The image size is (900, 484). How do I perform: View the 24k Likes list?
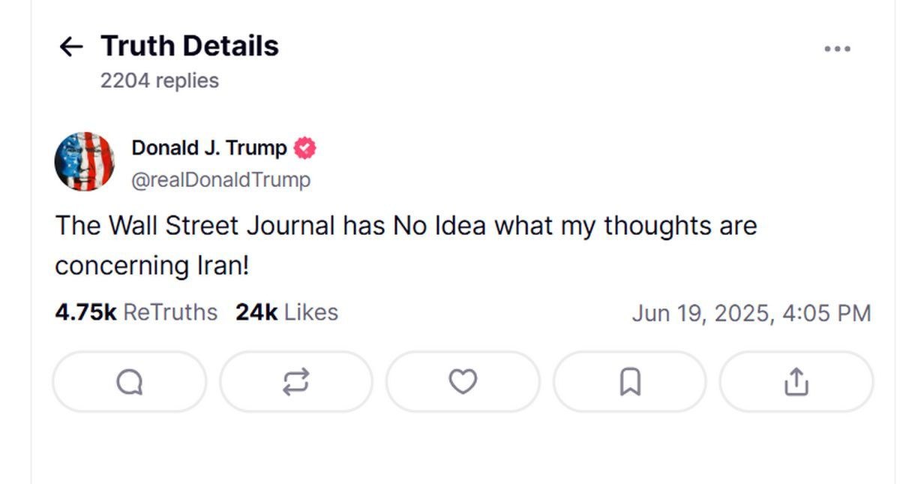click(286, 312)
